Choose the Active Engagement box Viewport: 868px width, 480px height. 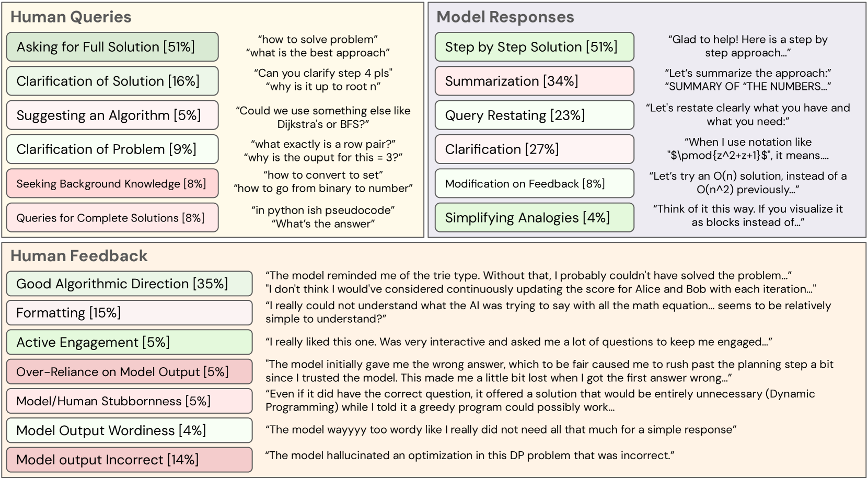click(129, 342)
